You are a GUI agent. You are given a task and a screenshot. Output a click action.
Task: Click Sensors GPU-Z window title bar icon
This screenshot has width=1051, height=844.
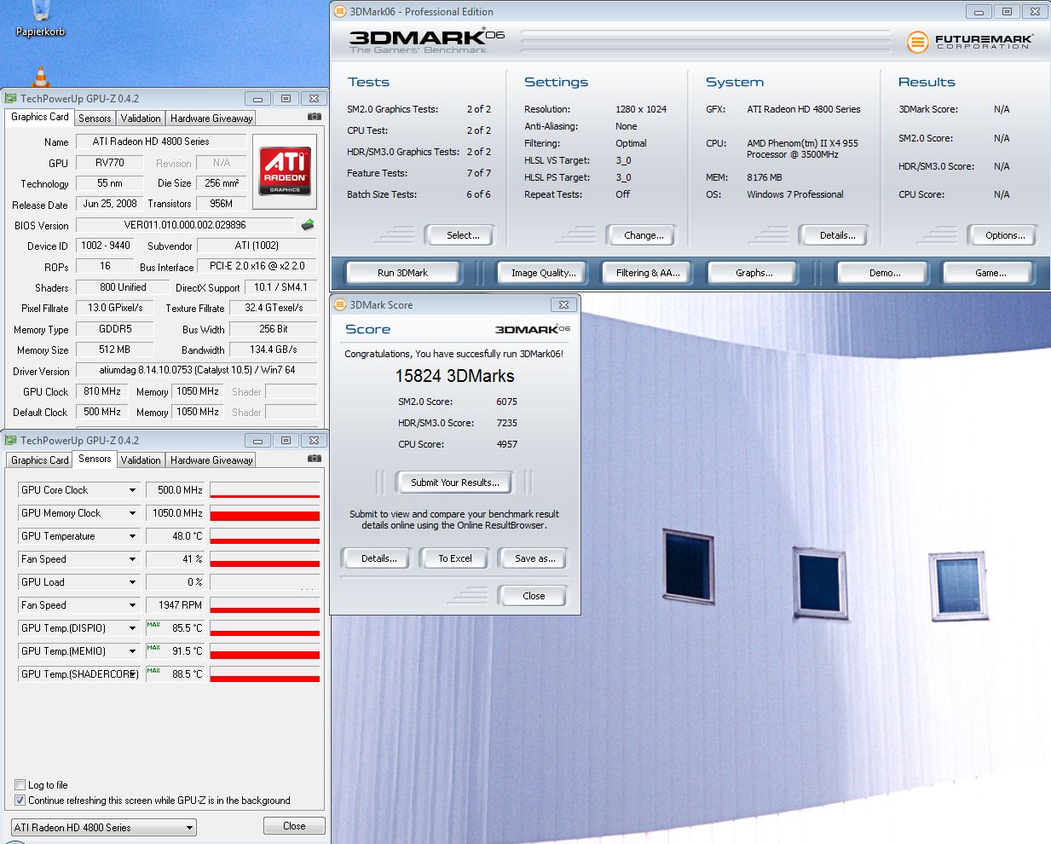point(11,441)
